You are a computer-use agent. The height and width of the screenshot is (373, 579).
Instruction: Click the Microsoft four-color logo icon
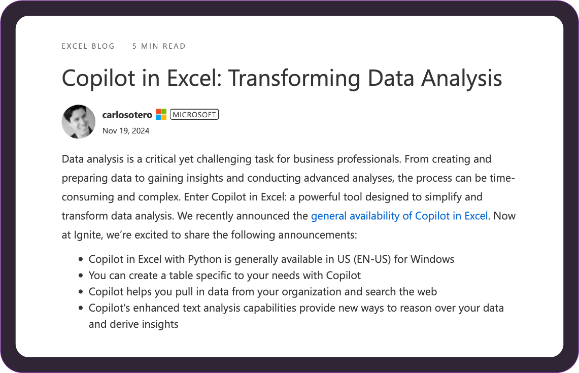point(161,115)
